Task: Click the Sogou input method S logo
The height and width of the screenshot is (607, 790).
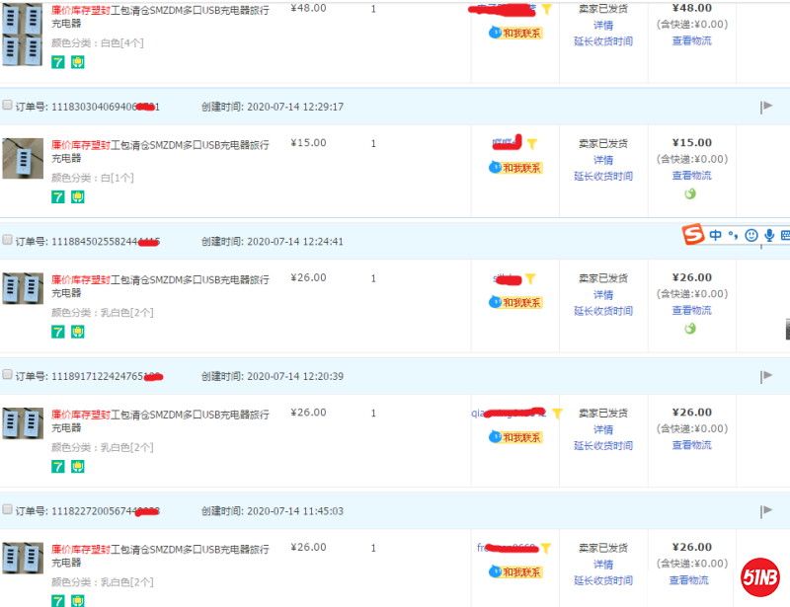Action: (694, 236)
